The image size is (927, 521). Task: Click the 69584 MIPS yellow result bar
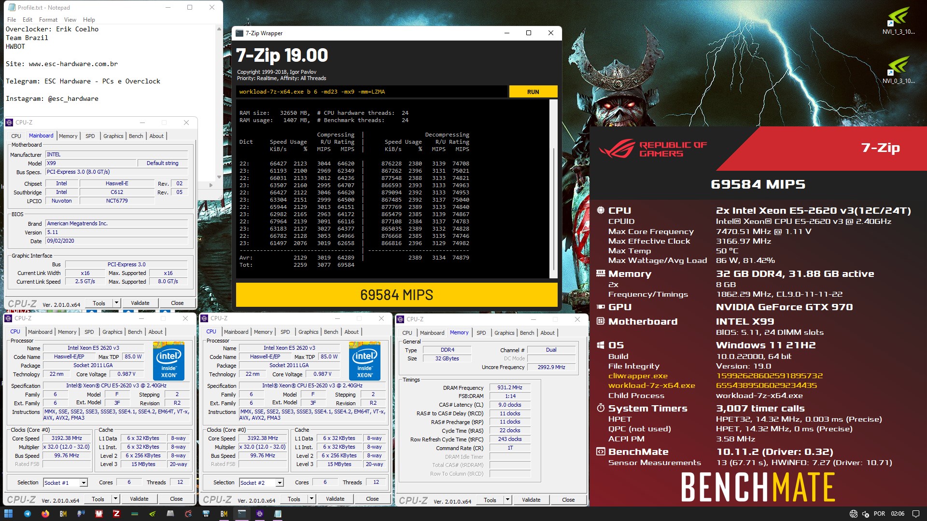point(396,295)
